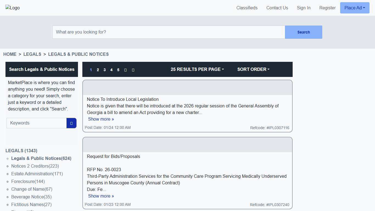The image size is (375, 211).
Task: Expand Show more on the RFP bids notice
Action: coord(101,196)
